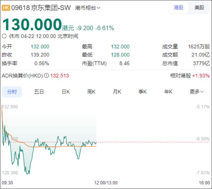Click the 09:30 time axis label
The image size is (212, 189).
click(7, 183)
